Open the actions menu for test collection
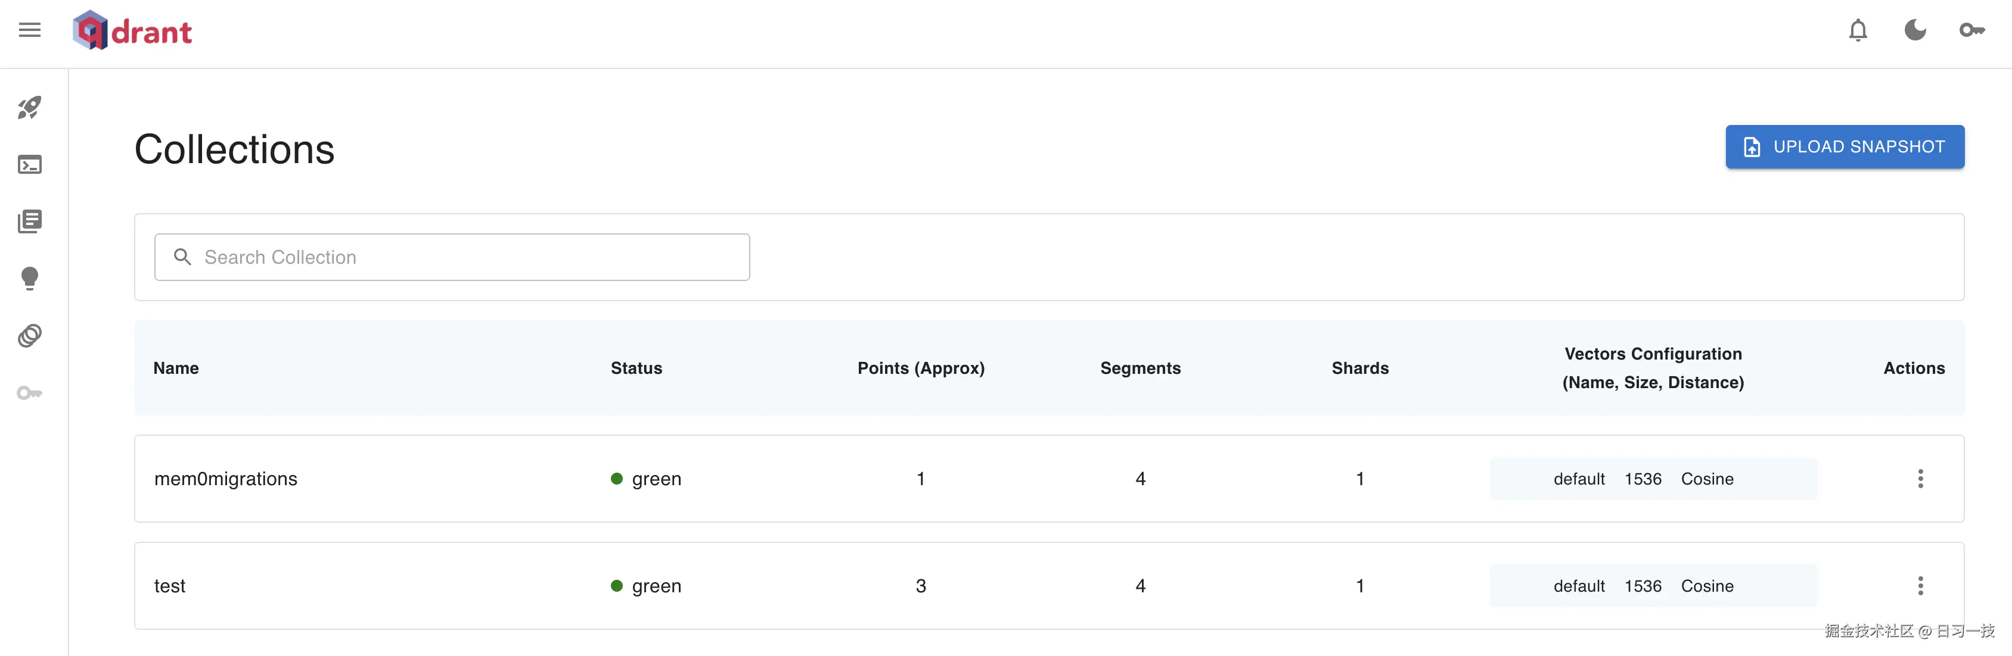 [1921, 586]
